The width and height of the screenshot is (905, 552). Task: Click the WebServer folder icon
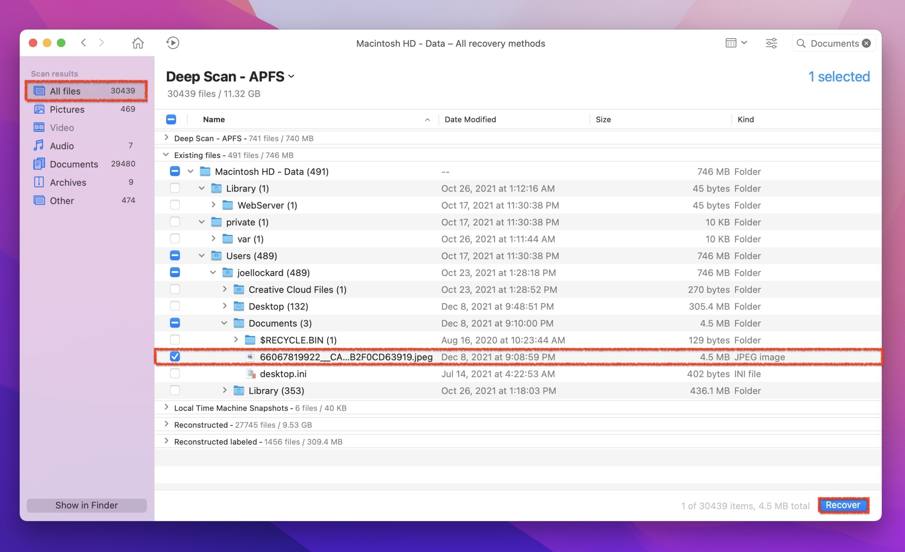227,205
